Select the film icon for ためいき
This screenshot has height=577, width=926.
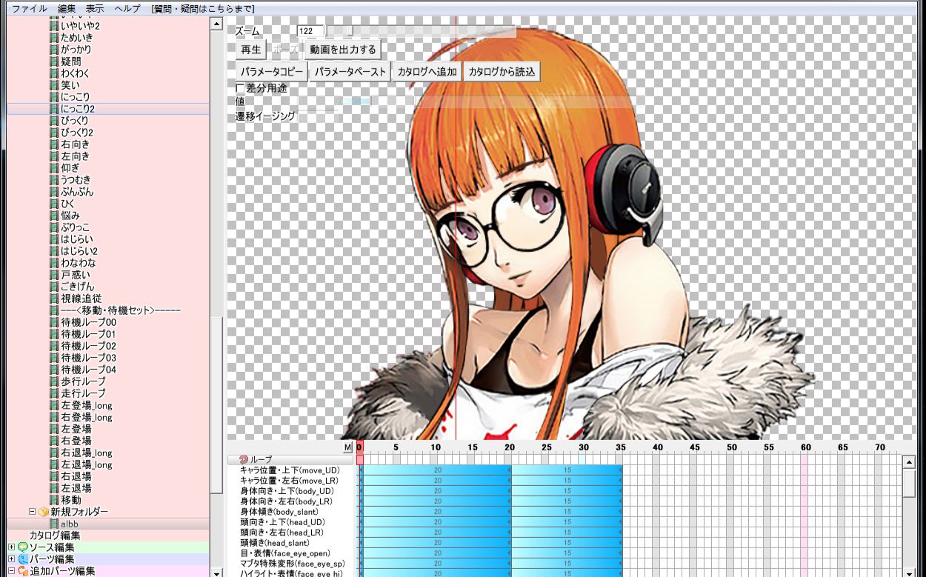click(x=54, y=38)
